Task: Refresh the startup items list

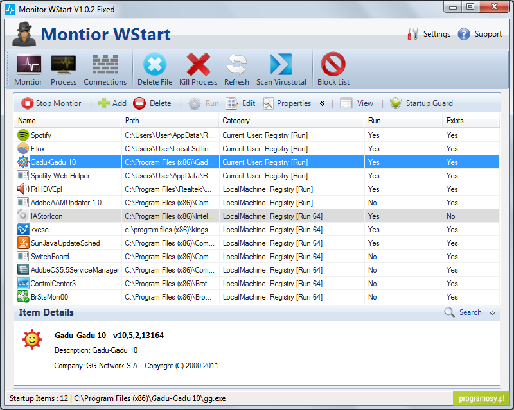Action: pos(236,70)
